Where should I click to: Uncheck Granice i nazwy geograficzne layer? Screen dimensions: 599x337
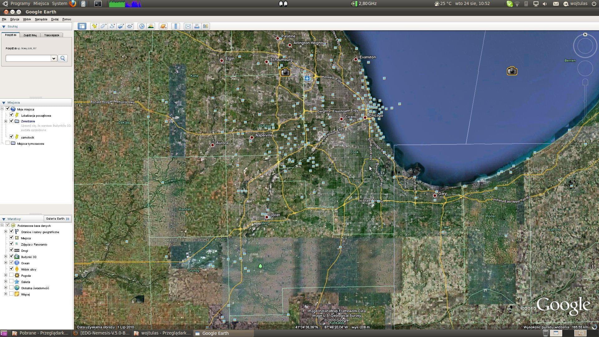pyautogui.click(x=12, y=232)
